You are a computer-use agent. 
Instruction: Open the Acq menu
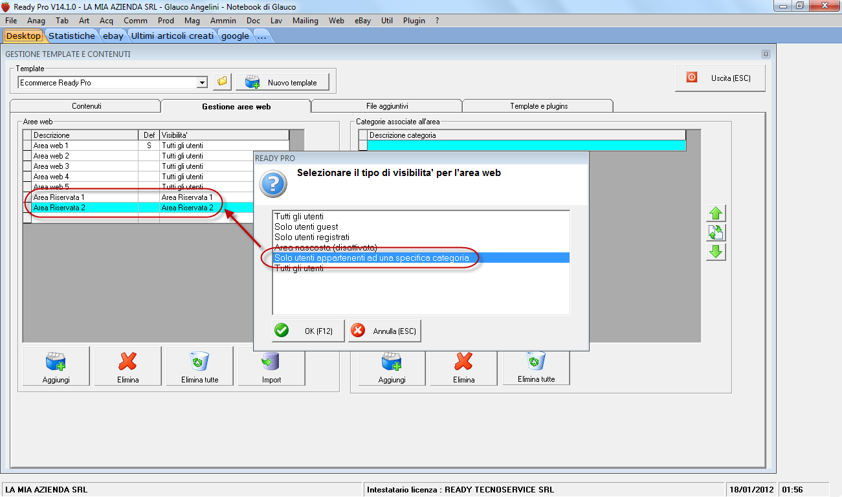tap(106, 20)
